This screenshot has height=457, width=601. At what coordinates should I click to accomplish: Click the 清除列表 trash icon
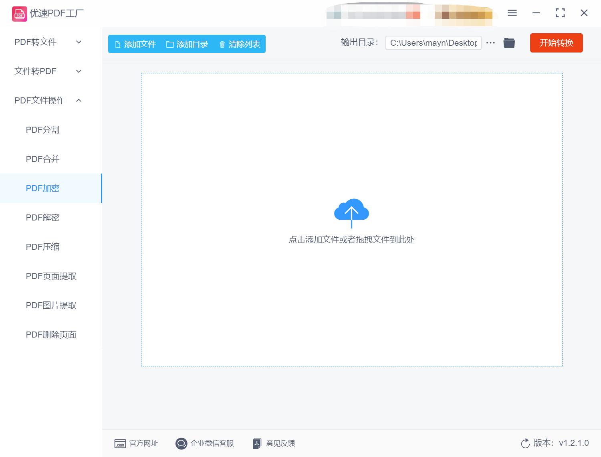click(x=223, y=44)
